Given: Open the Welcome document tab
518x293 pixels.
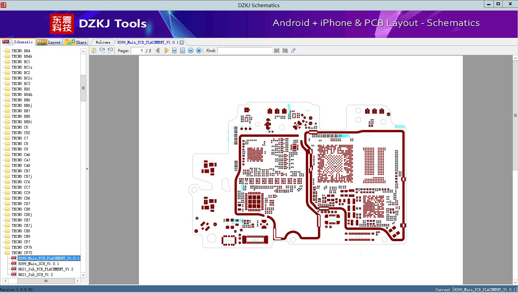Looking at the screenshot, I should point(103,42).
